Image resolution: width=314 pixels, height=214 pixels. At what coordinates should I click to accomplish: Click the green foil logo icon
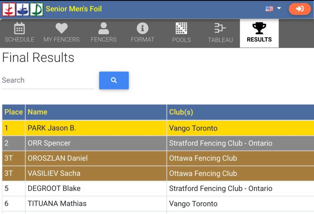point(37,9)
